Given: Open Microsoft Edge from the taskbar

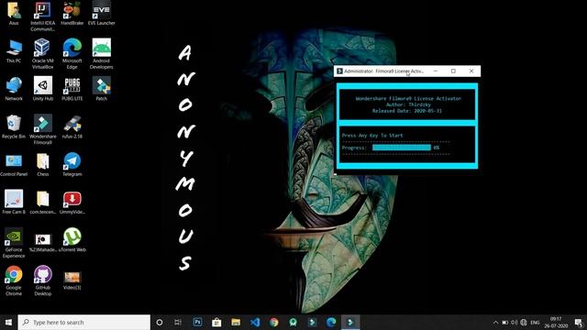Looking at the screenshot, I should pyautogui.click(x=331, y=322).
